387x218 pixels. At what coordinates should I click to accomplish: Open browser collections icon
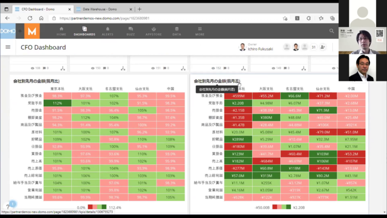coord(332,18)
